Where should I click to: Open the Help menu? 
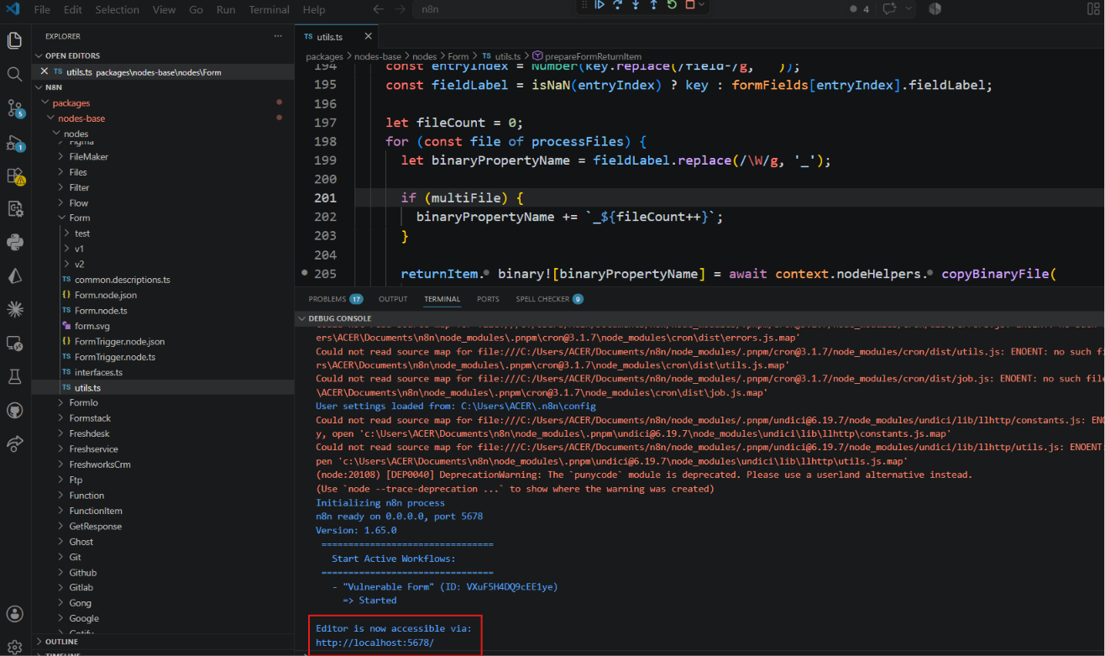314,9
